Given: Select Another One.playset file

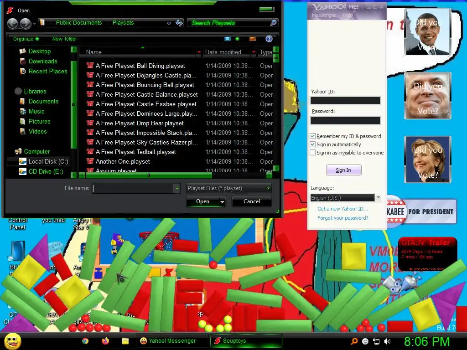Looking at the screenshot, I should [x=123, y=162].
